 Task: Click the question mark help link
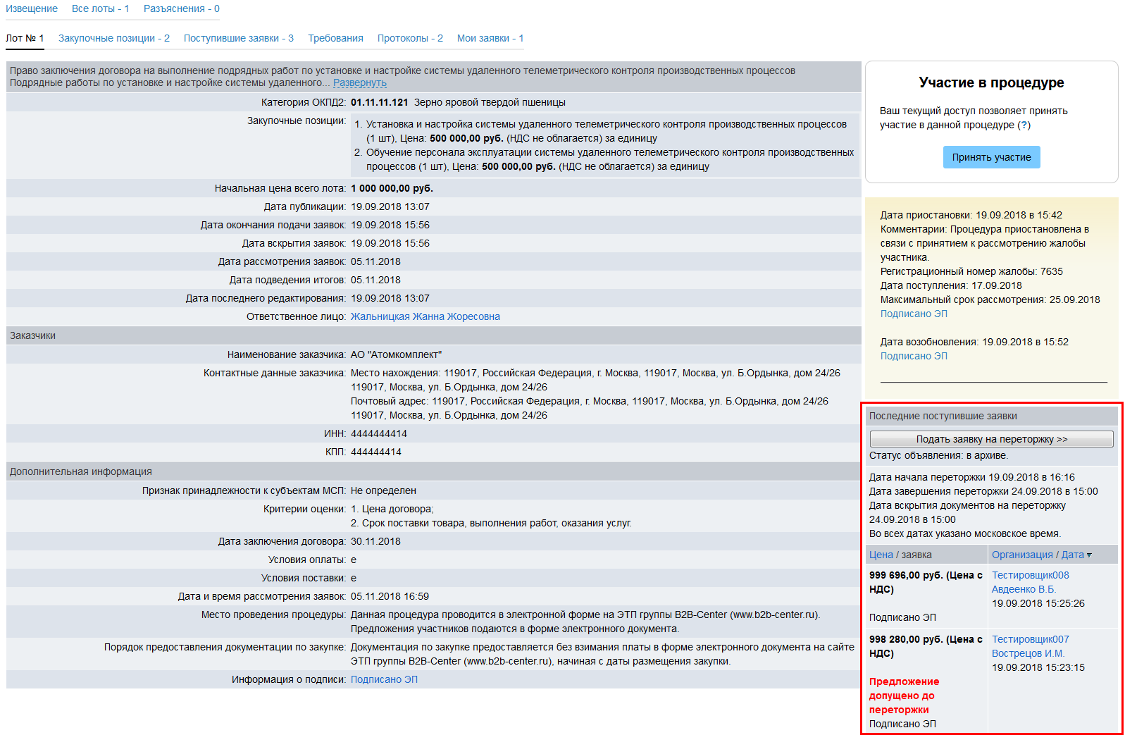1024,125
